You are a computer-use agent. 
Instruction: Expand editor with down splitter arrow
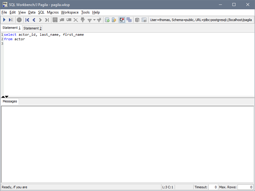(x=7, y=97)
